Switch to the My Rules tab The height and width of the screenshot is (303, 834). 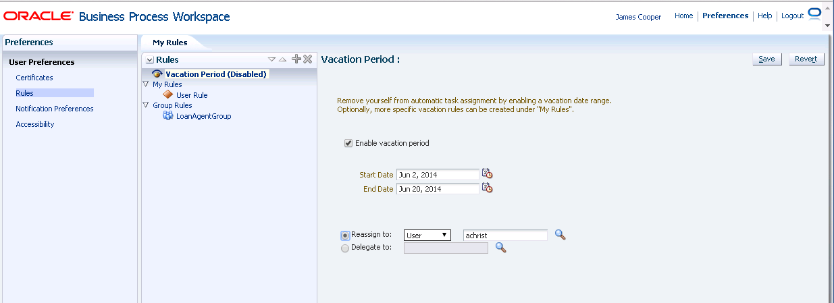170,43
